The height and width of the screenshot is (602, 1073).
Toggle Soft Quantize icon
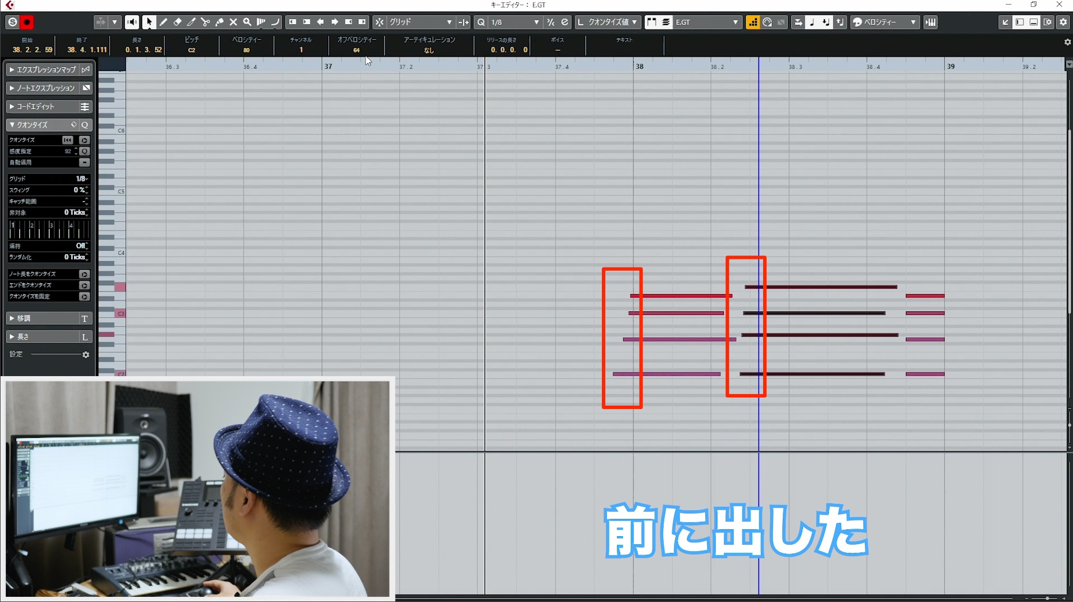(x=551, y=22)
